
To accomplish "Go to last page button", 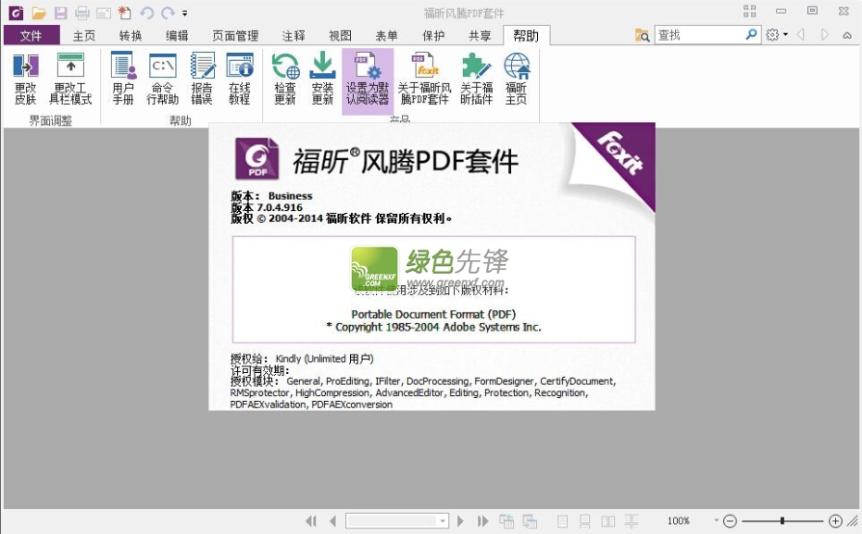I will click(483, 521).
